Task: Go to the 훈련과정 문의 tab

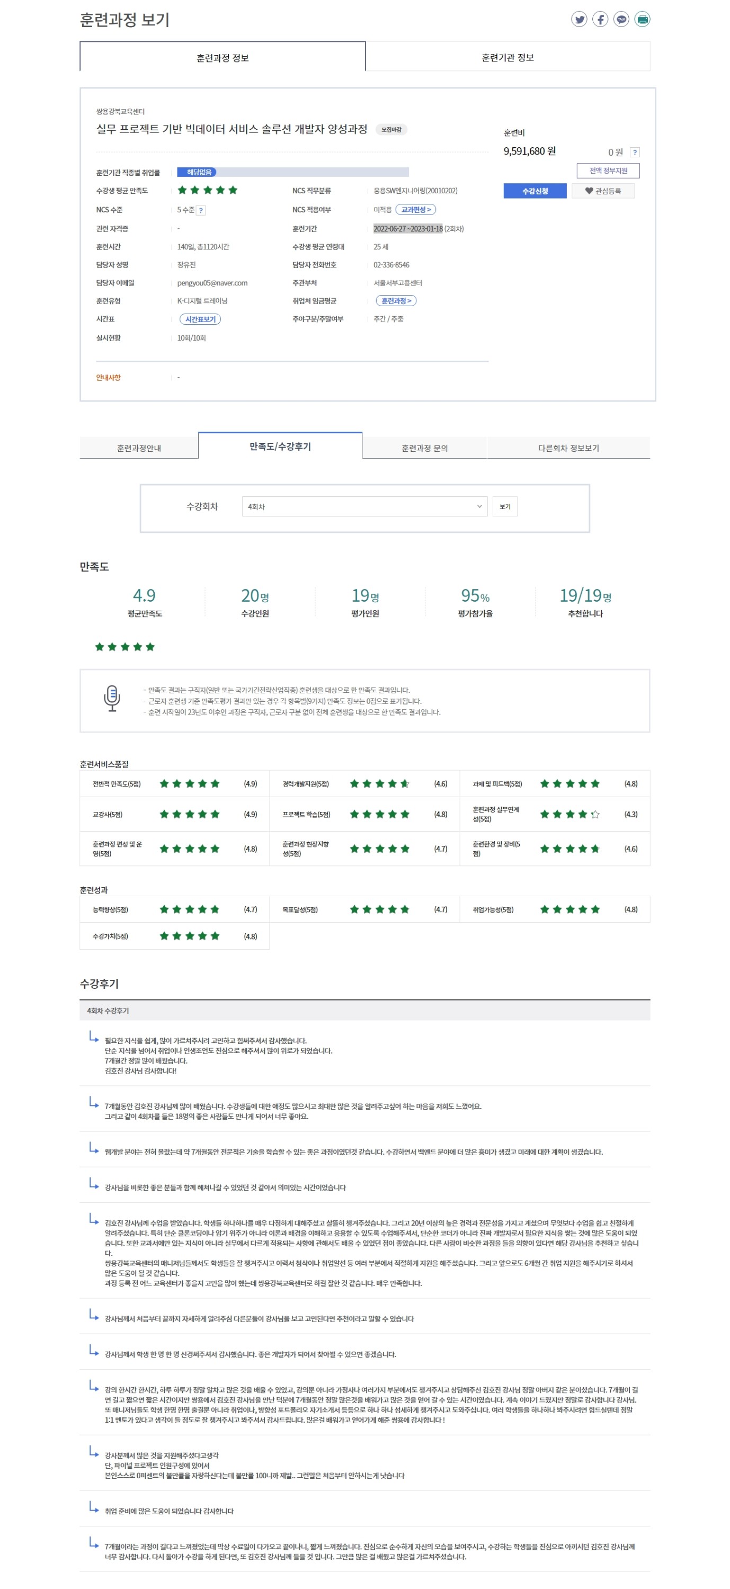Action: (x=424, y=448)
